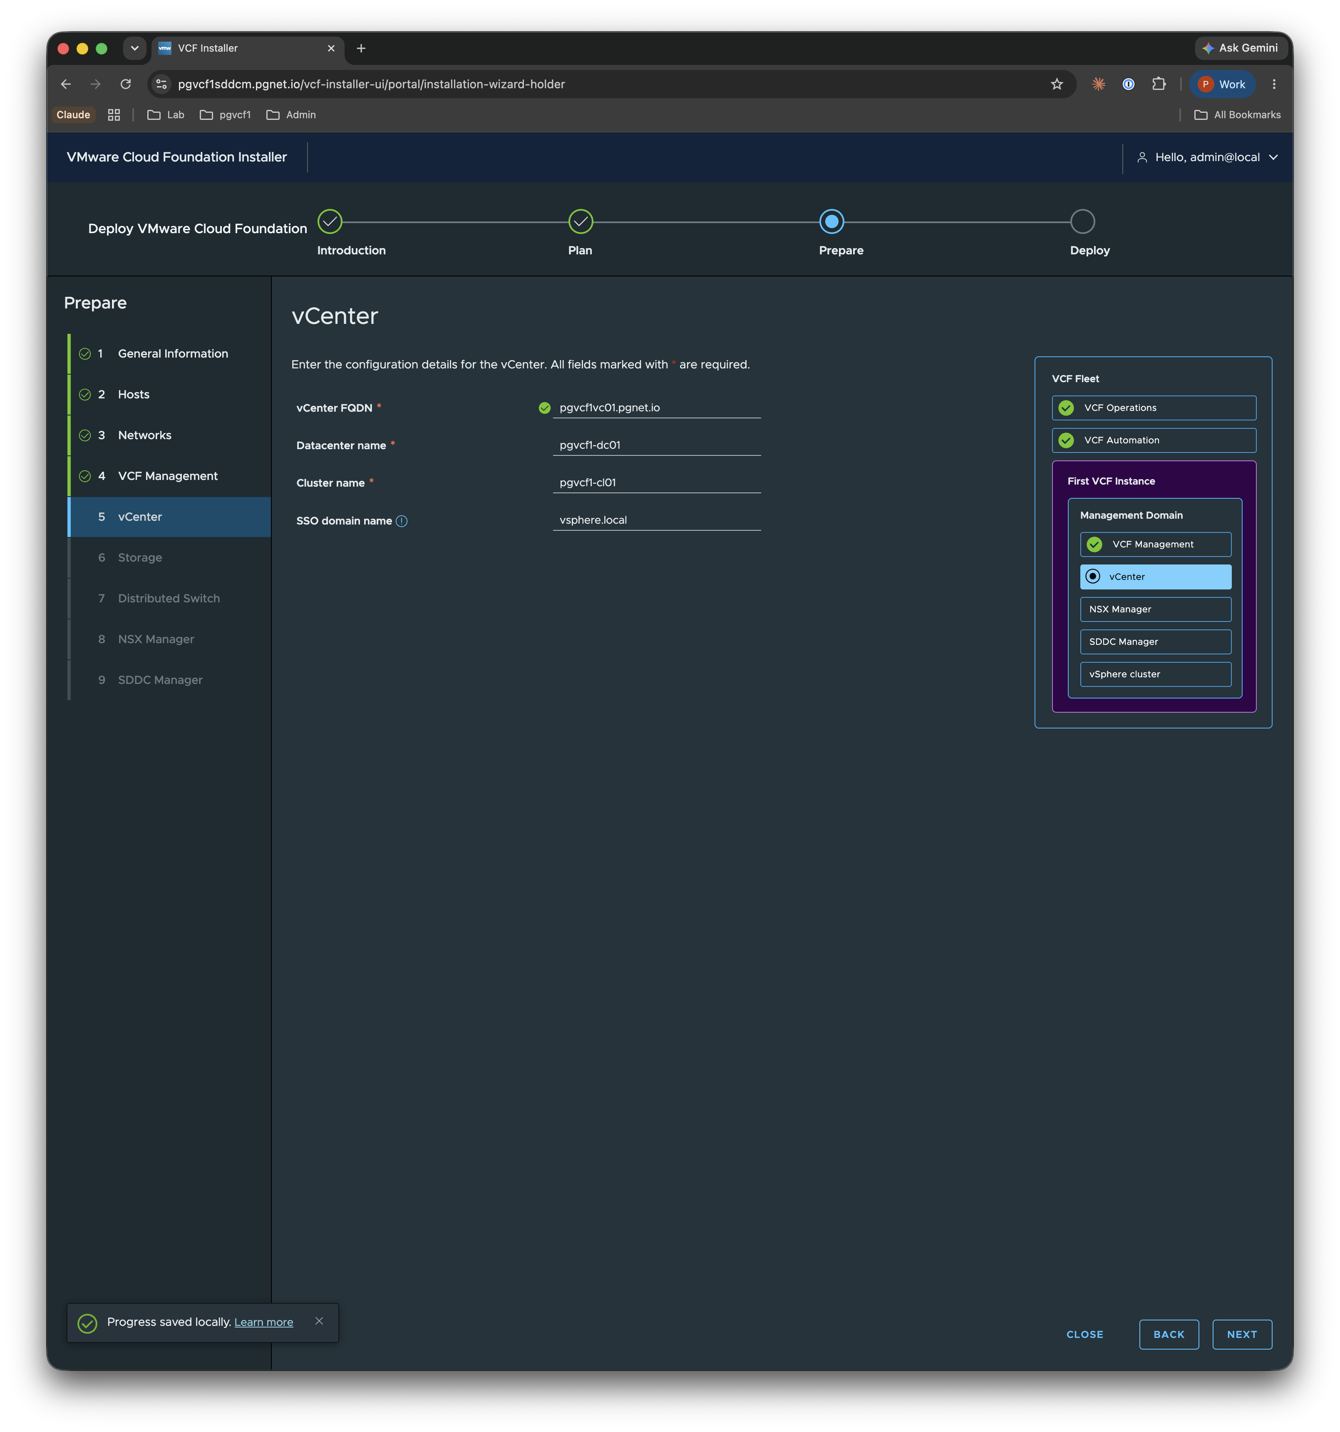Open Storage step in sidebar
Image resolution: width=1340 pixels, height=1432 pixels.
click(169, 557)
